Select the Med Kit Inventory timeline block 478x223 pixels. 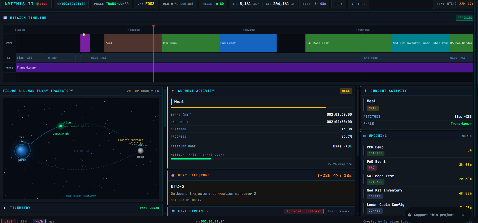406,43
